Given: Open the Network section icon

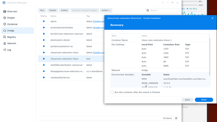Looking at the screenshot, I should 5,43.
